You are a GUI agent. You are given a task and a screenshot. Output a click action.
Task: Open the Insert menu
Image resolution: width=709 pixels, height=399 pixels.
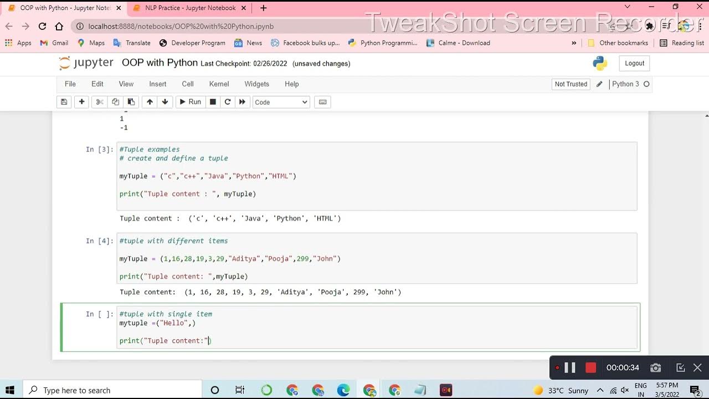[158, 84]
